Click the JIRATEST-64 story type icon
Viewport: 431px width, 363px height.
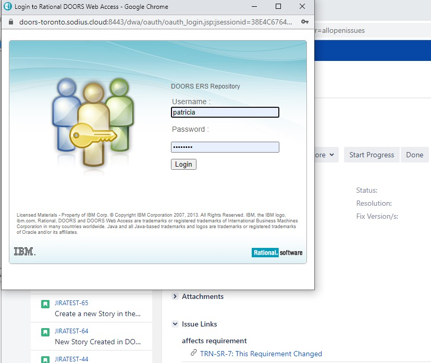tap(45, 332)
